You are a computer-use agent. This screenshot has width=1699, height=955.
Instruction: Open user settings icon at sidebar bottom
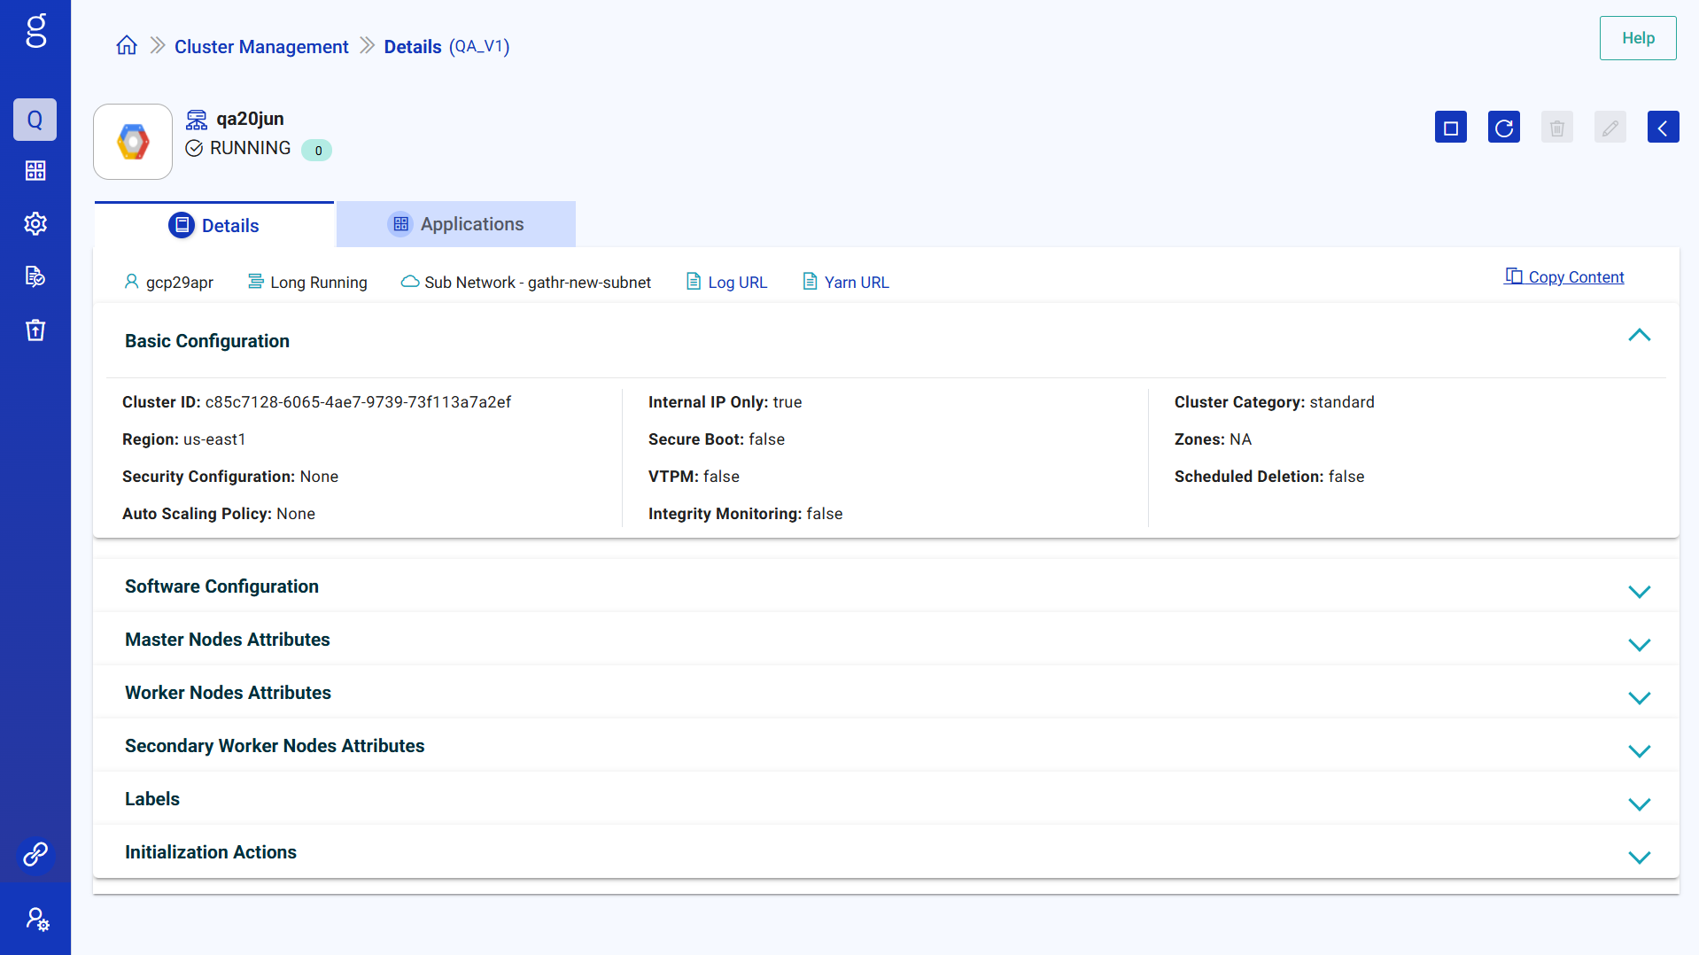tap(35, 919)
